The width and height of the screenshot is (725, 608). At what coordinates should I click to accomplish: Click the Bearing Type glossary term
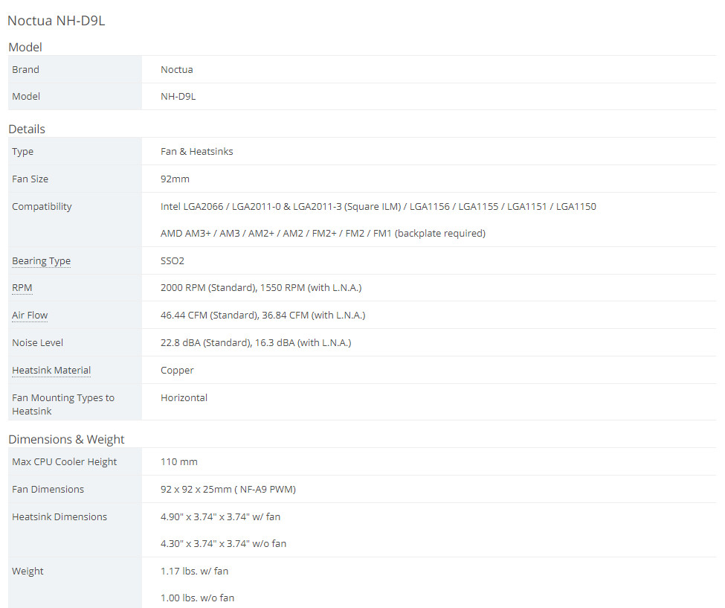(x=41, y=261)
